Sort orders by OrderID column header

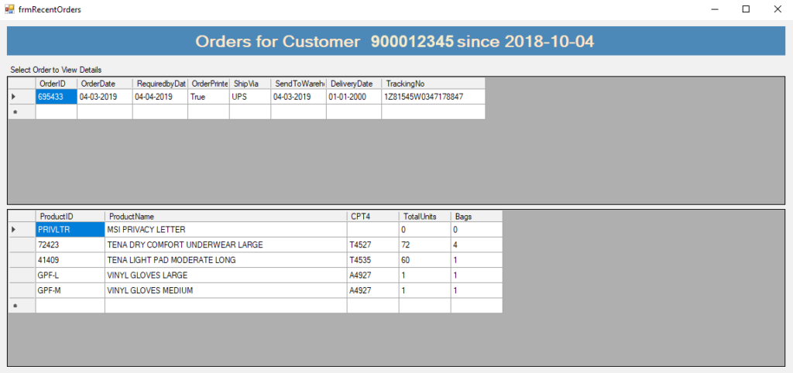coord(56,84)
